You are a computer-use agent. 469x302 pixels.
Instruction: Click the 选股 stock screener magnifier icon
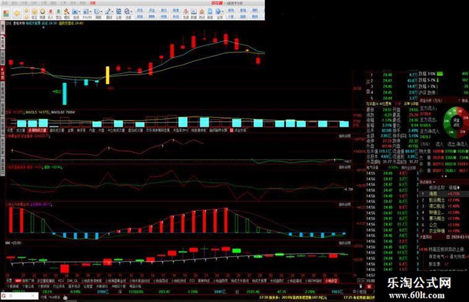pyautogui.click(x=127, y=11)
